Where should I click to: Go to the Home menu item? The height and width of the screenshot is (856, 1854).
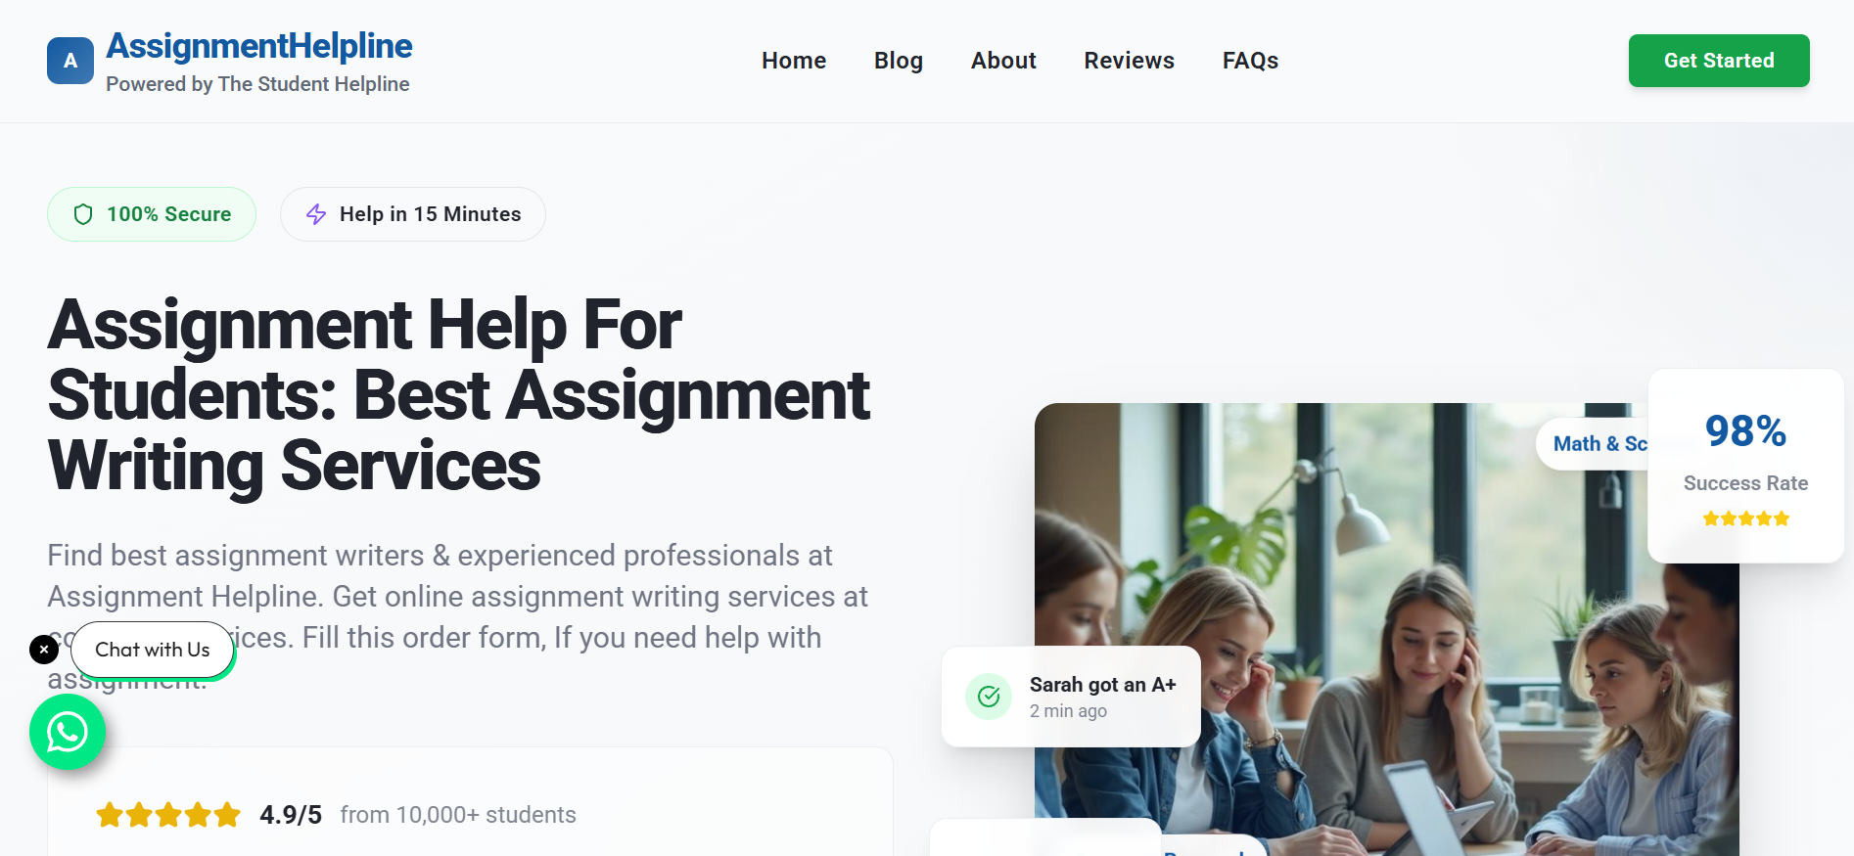coord(794,61)
